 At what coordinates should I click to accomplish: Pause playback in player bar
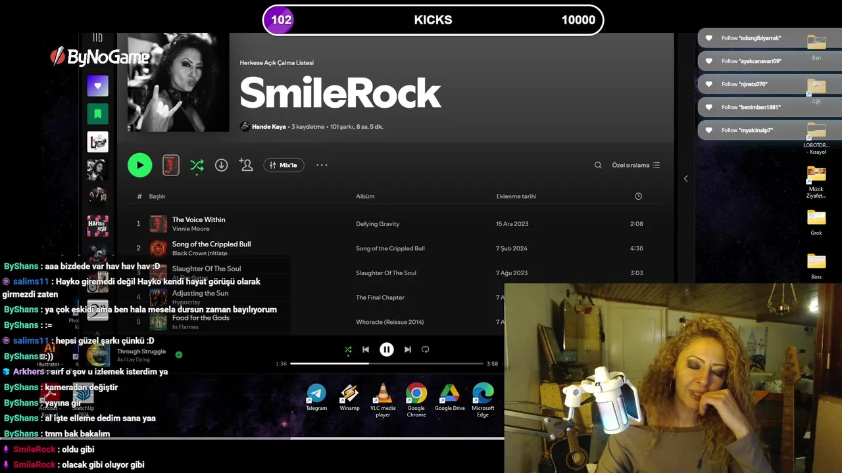[x=387, y=350]
